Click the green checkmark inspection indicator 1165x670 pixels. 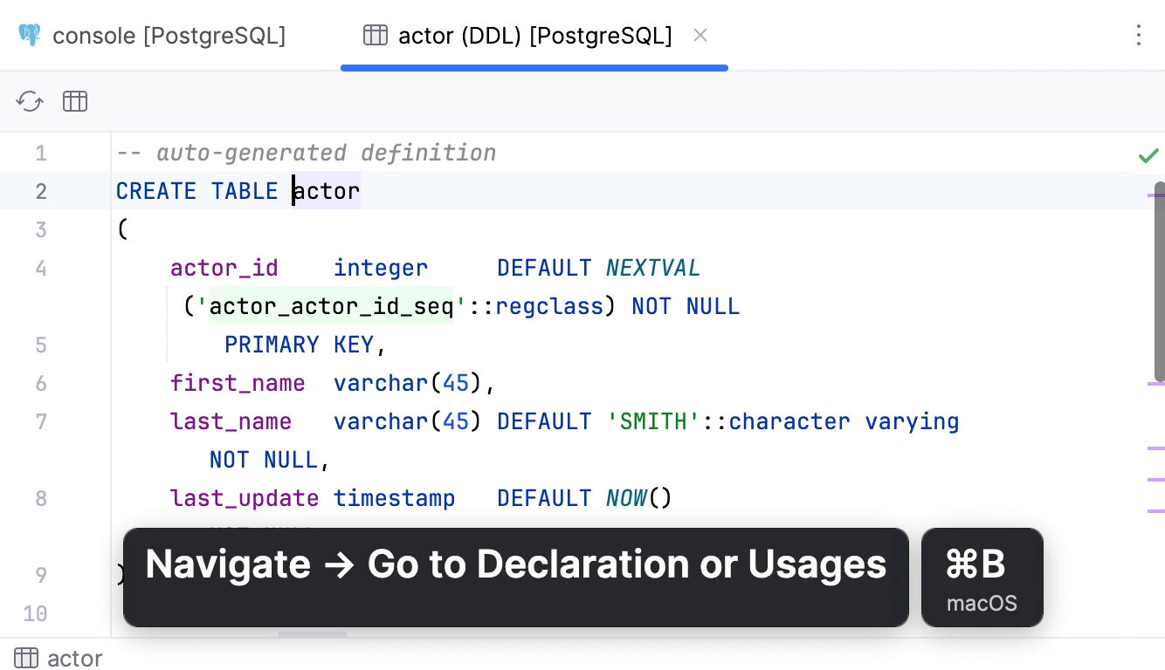[x=1148, y=155]
